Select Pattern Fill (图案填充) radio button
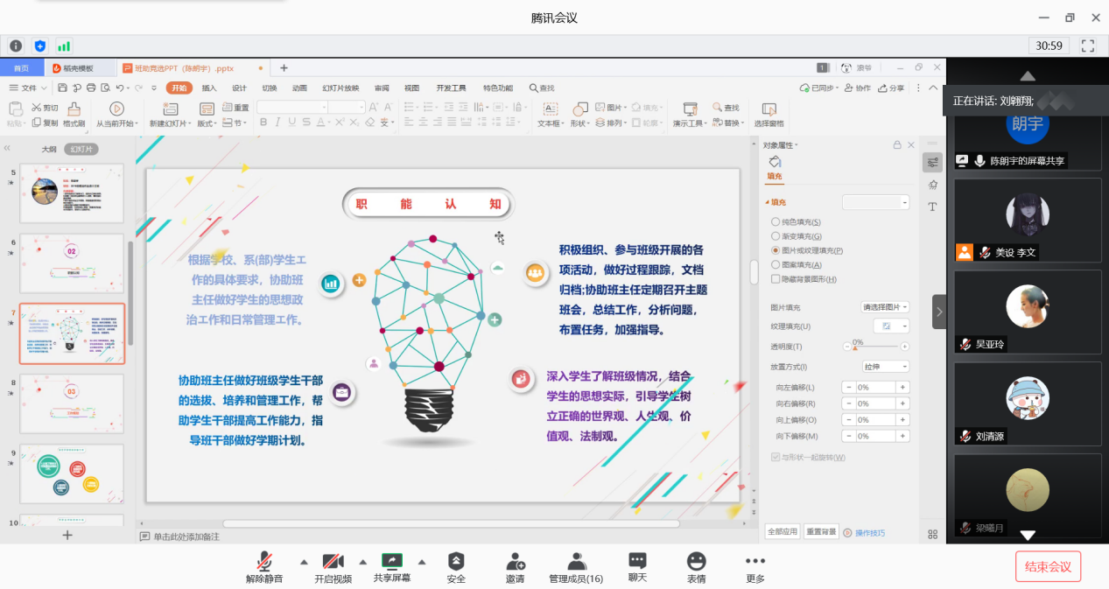 tap(776, 264)
